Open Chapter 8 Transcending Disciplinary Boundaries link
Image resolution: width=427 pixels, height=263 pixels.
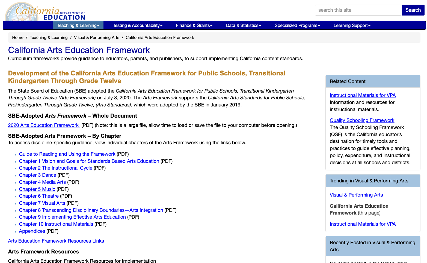pyautogui.click(x=91, y=210)
